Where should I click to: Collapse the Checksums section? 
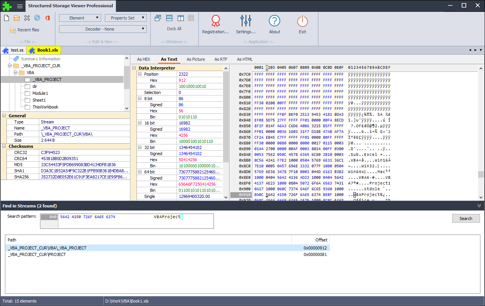[x=4, y=146]
